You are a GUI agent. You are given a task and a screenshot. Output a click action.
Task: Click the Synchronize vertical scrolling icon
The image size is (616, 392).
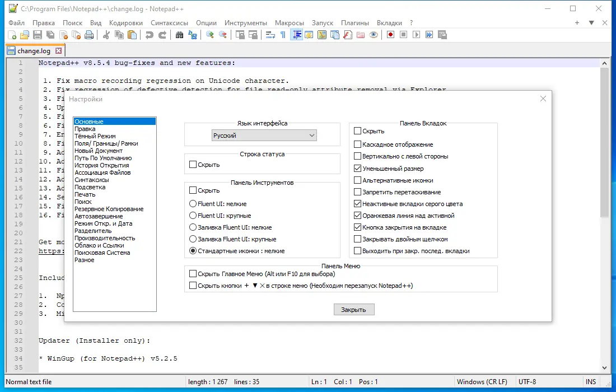click(240, 35)
